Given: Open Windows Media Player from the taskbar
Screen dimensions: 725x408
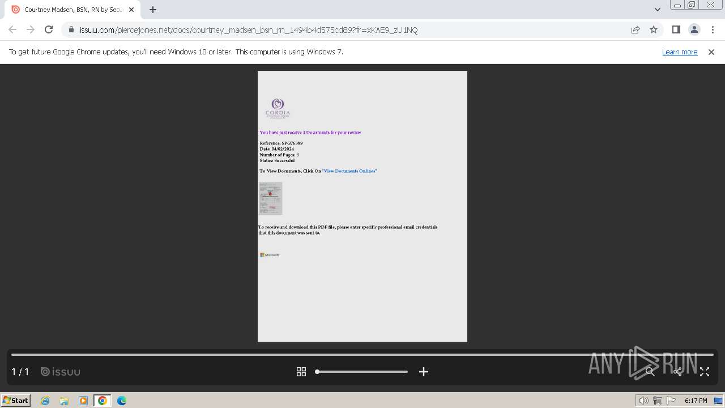Looking at the screenshot, I should click(83, 401).
